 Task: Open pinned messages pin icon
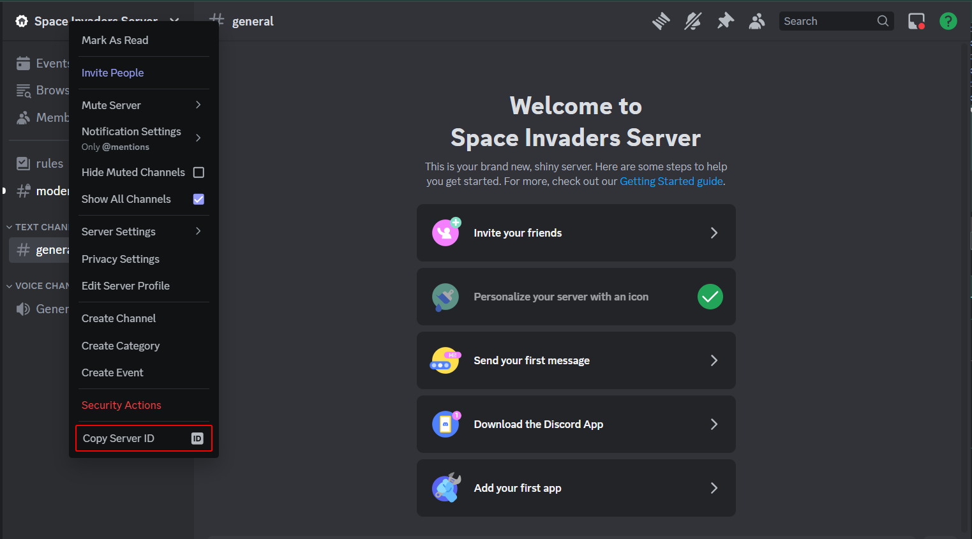726,21
